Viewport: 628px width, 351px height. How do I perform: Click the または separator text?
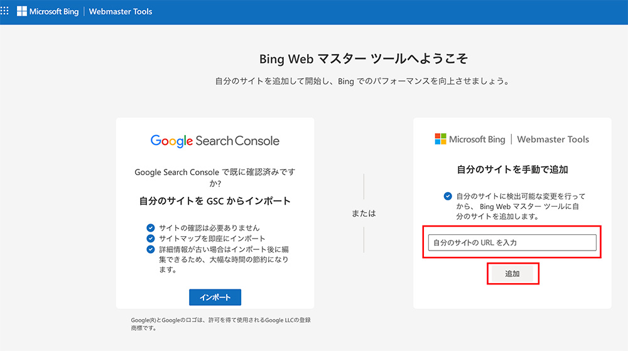[x=364, y=213]
